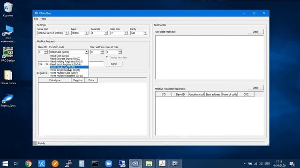This screenshot has height=168, width=300.
Task: Click the CRC column header
Action: coord(246,94)
